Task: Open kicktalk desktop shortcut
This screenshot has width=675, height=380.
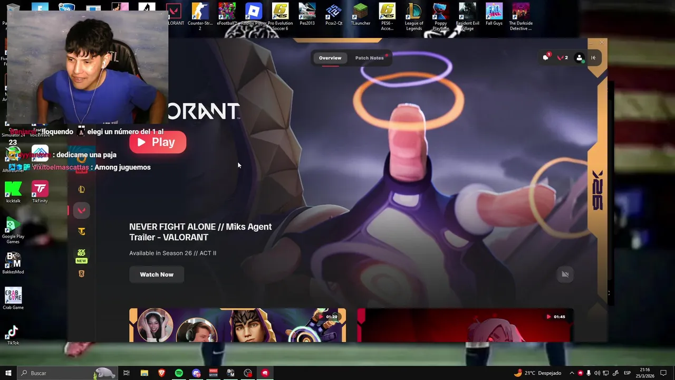Action: [x=13, y=192]
